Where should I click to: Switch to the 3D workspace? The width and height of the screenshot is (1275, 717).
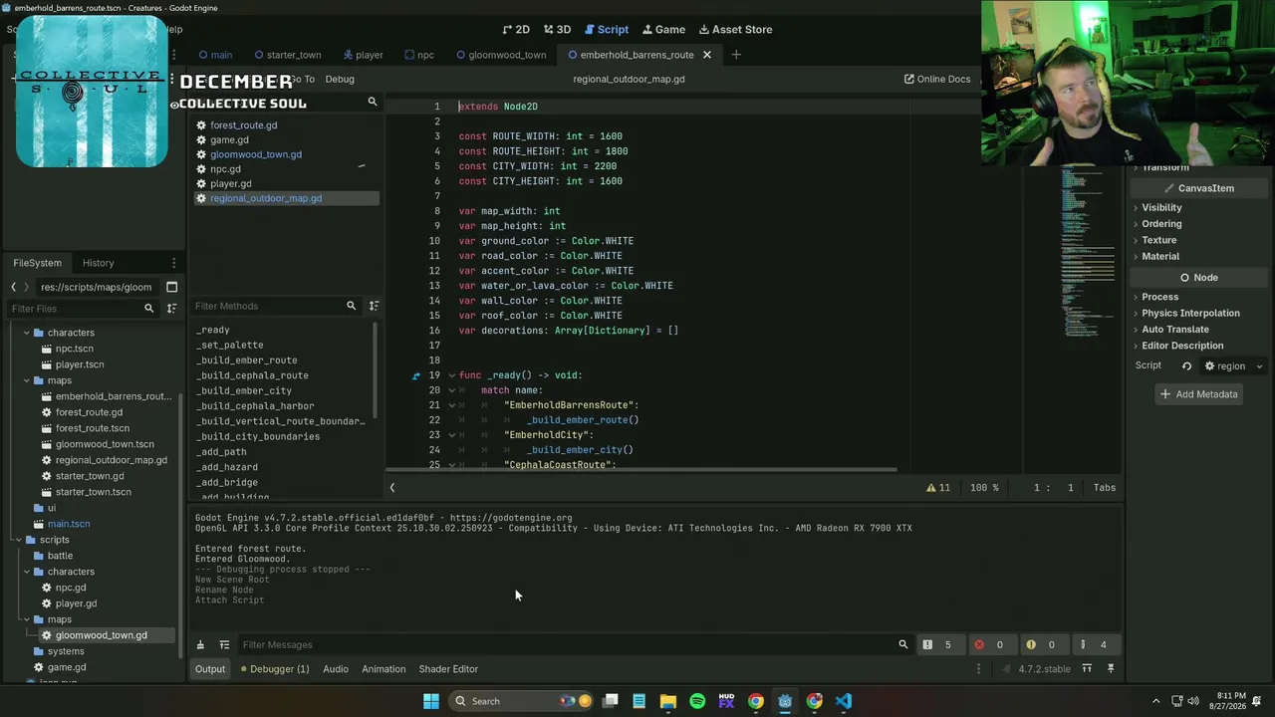click(557, 29)
